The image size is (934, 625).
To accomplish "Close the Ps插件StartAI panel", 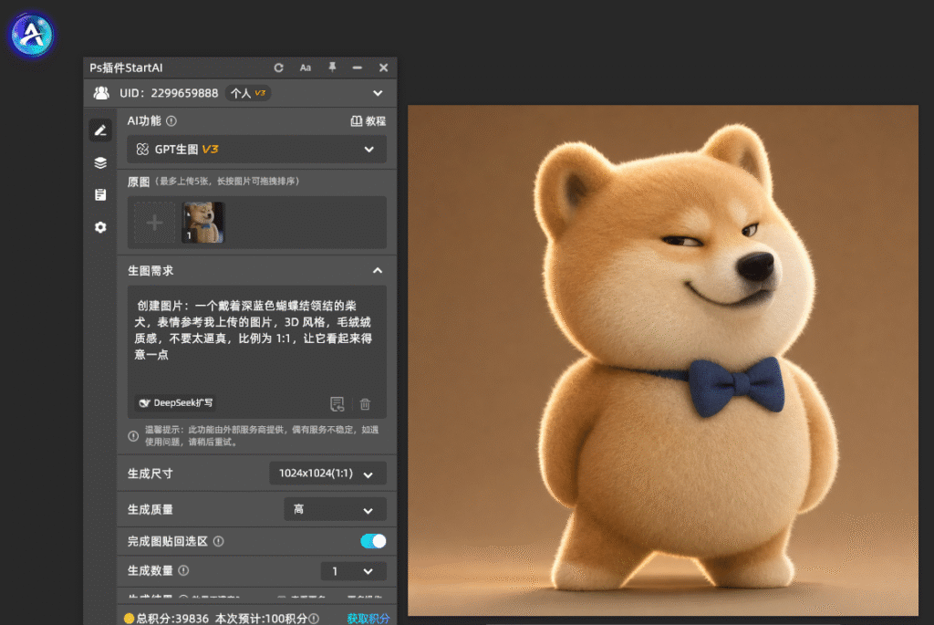I will 384,68.
